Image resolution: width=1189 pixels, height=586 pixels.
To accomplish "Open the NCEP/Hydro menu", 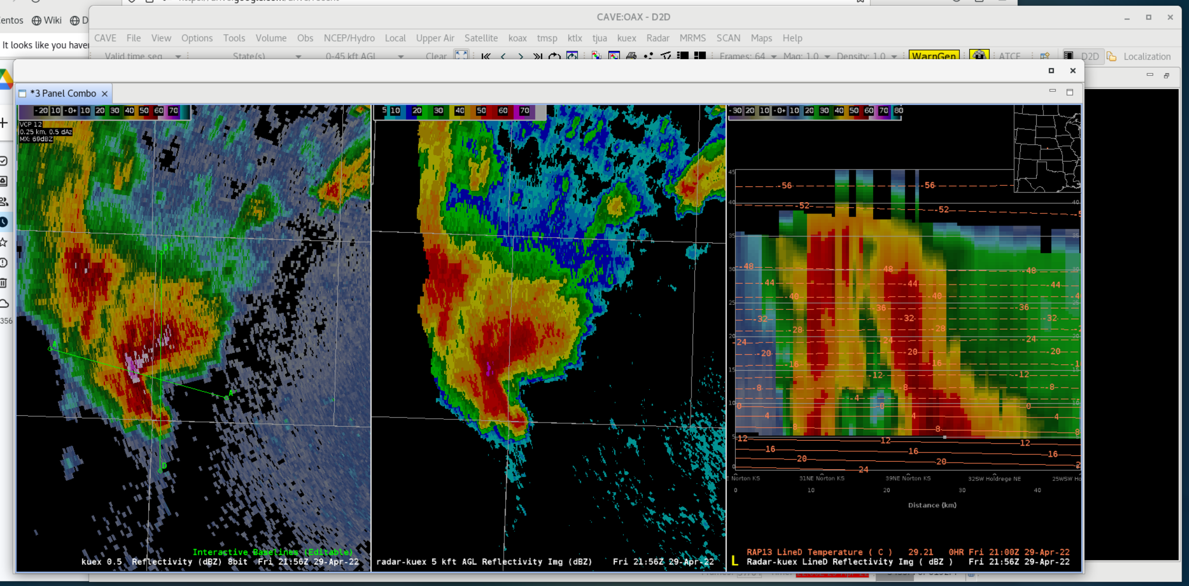I will pyautogui.click(x=349, y=38).
